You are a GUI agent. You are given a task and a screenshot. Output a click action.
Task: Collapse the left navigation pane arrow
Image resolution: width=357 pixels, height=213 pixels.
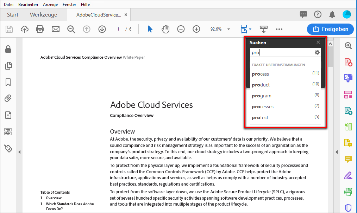[19, 152]
